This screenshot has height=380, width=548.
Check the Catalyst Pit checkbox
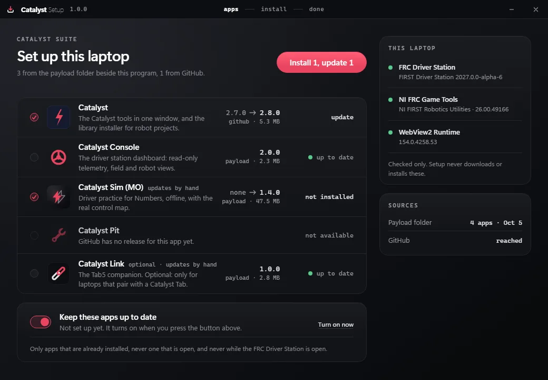pyautogui.click(x=34, y=235)
